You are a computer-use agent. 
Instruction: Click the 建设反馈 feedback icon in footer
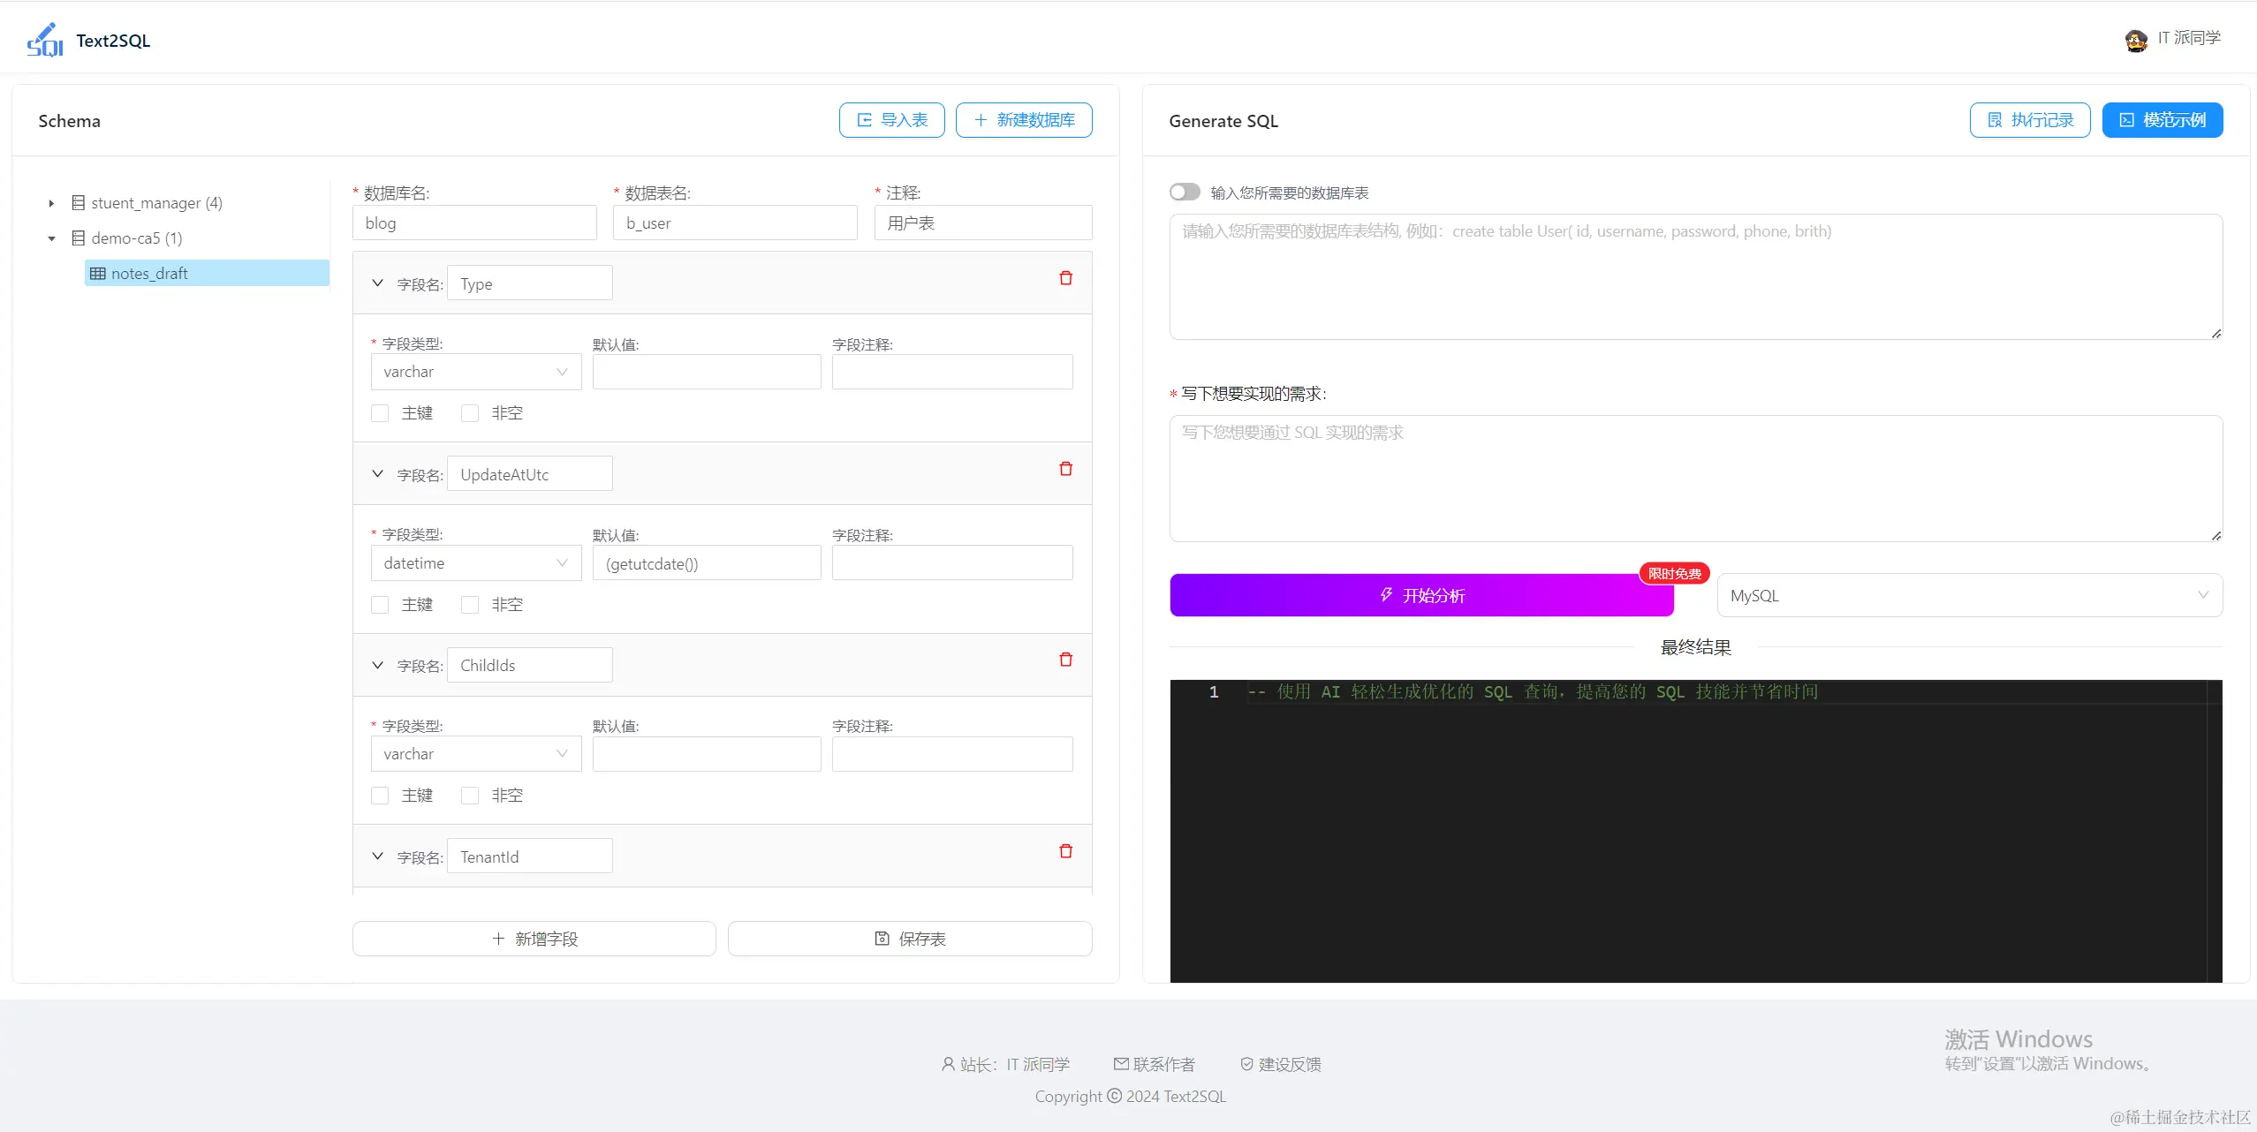pos(1246,1064)
